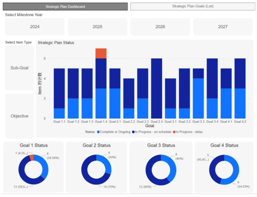The height and width of the screenshot is (197, 257).
Task: Click the Complete or Ongoing legend dot
Action: (x=99, y=132)
